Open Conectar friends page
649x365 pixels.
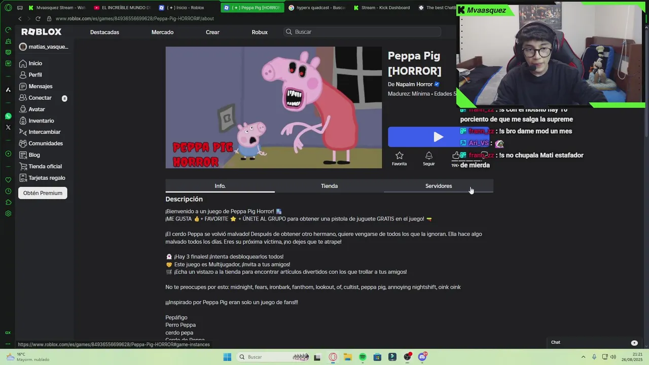point(35,98)
